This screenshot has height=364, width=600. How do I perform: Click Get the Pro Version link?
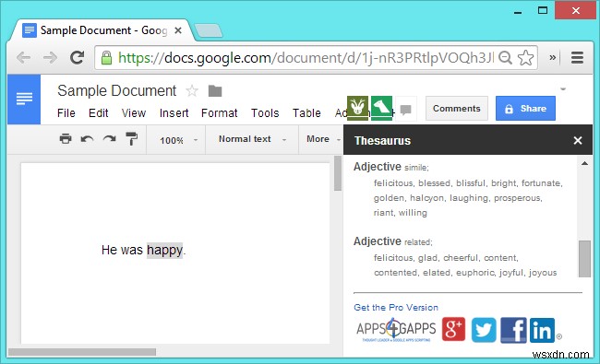tap(396, 308)
